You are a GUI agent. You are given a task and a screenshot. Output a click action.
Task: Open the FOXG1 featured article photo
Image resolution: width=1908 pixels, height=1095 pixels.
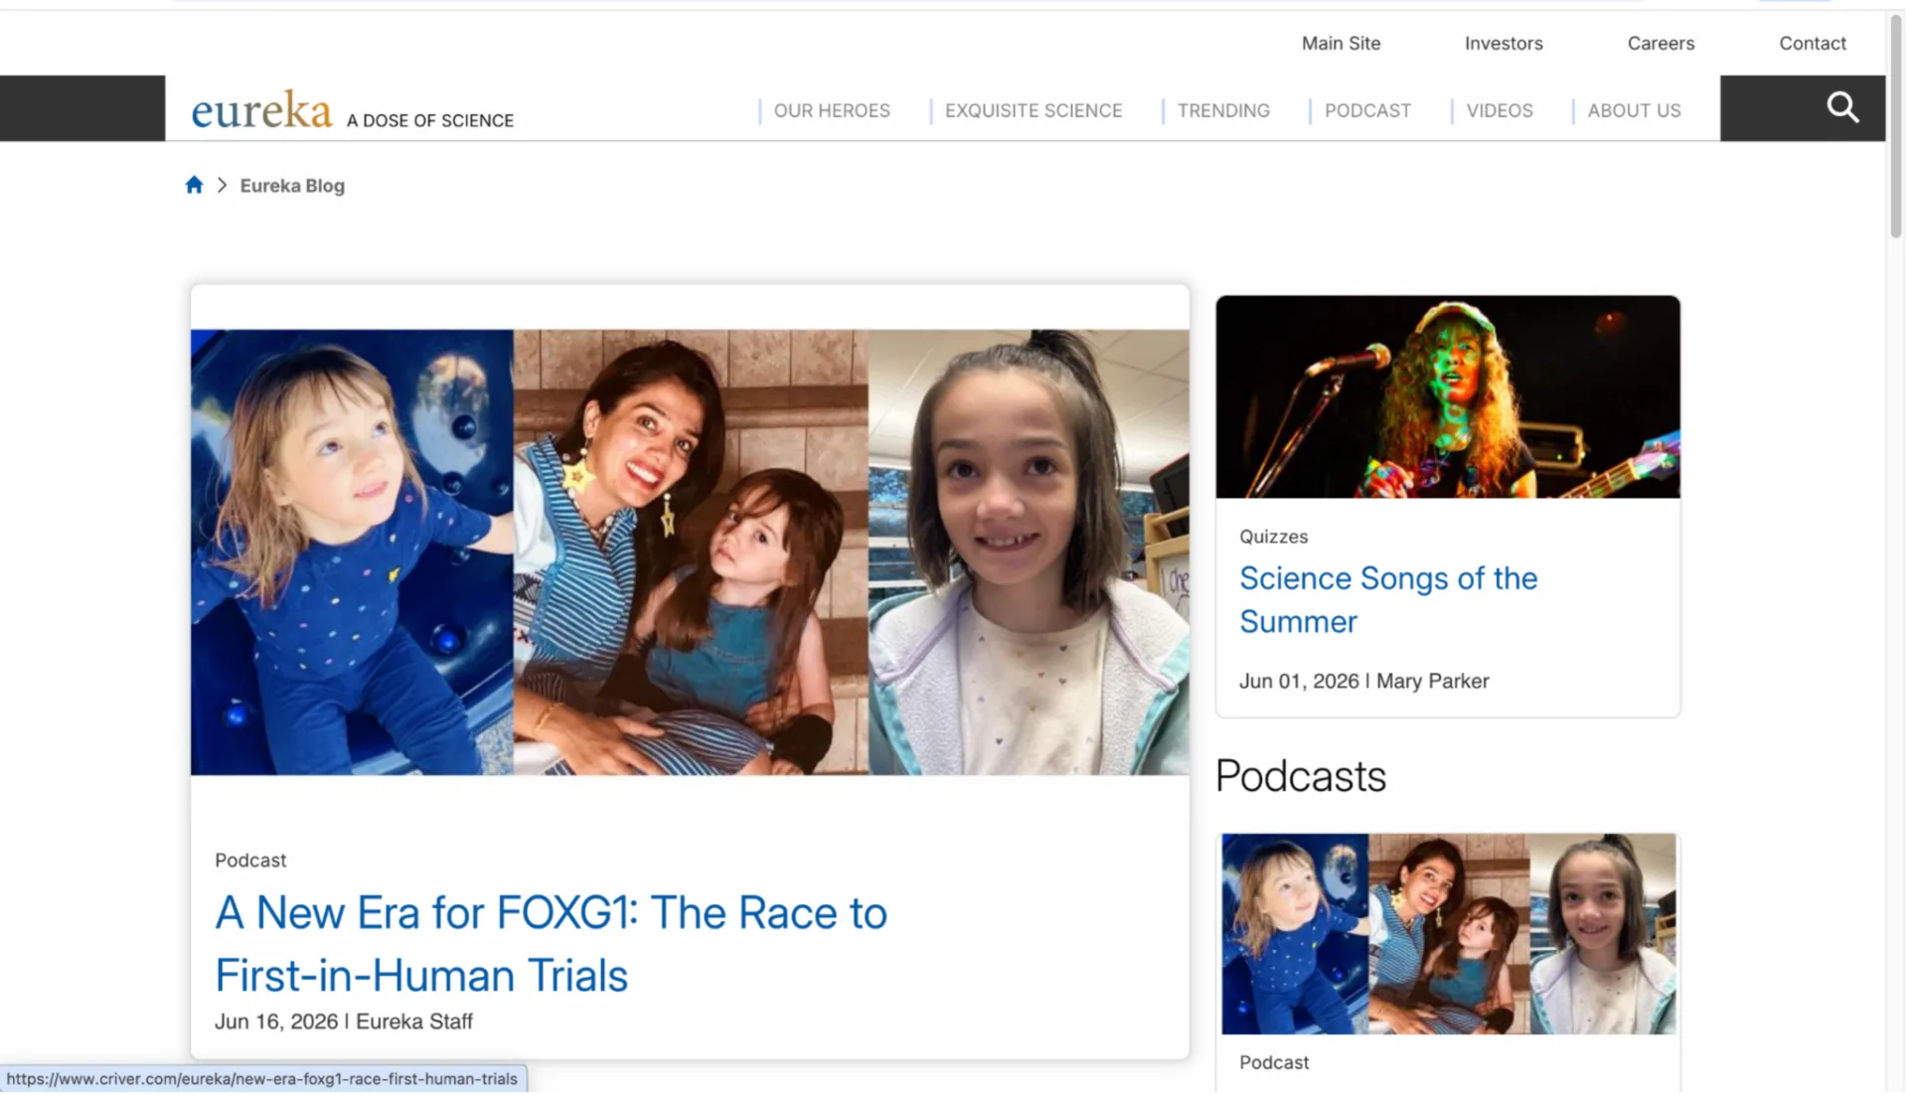(691, 552)
